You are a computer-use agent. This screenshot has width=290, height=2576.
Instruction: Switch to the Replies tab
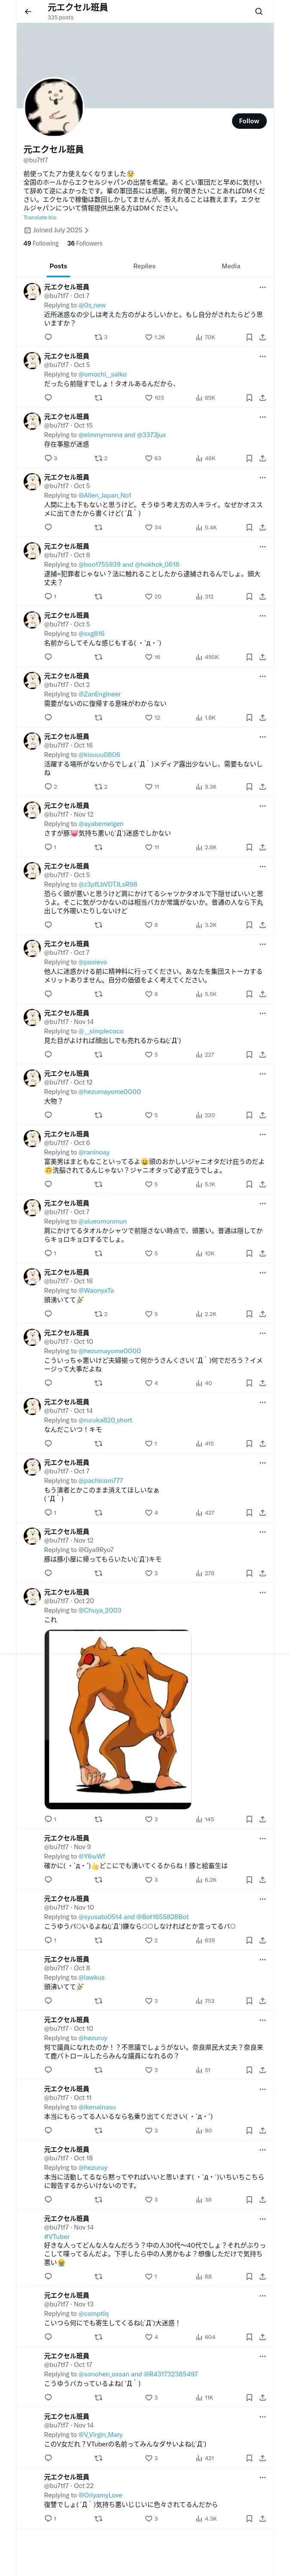(x=144, y=266)
